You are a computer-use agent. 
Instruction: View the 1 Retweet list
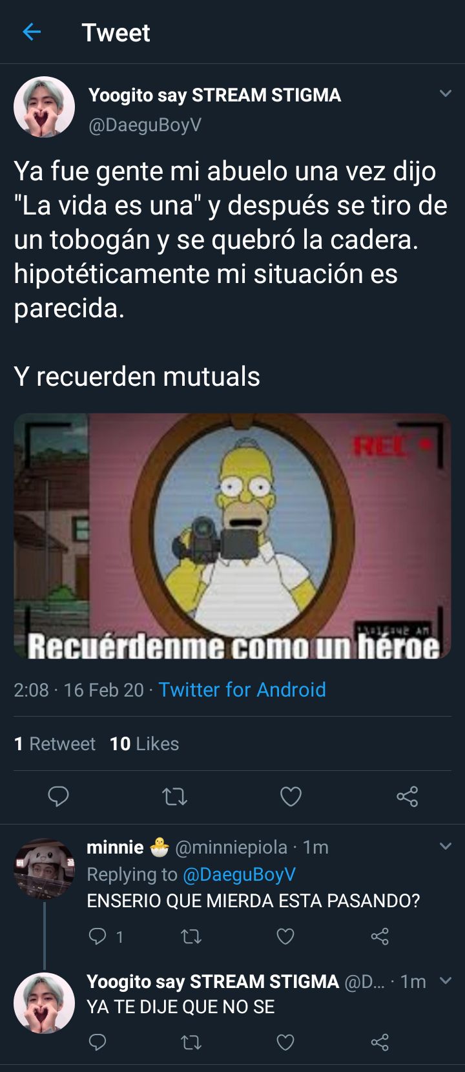pyautogui.click(x=55, y=744)
